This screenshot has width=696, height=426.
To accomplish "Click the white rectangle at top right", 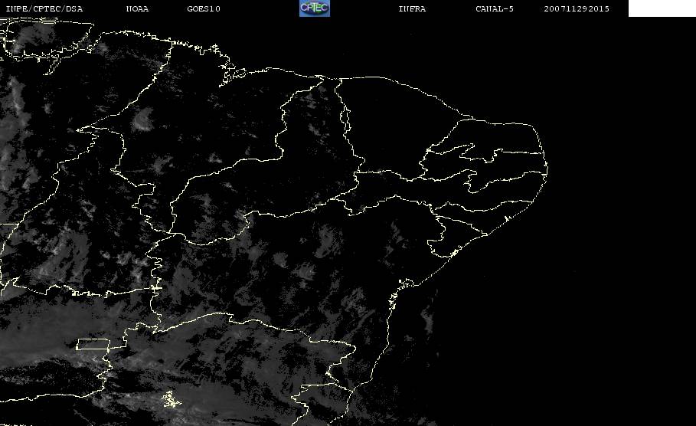I will coord(662,8).
